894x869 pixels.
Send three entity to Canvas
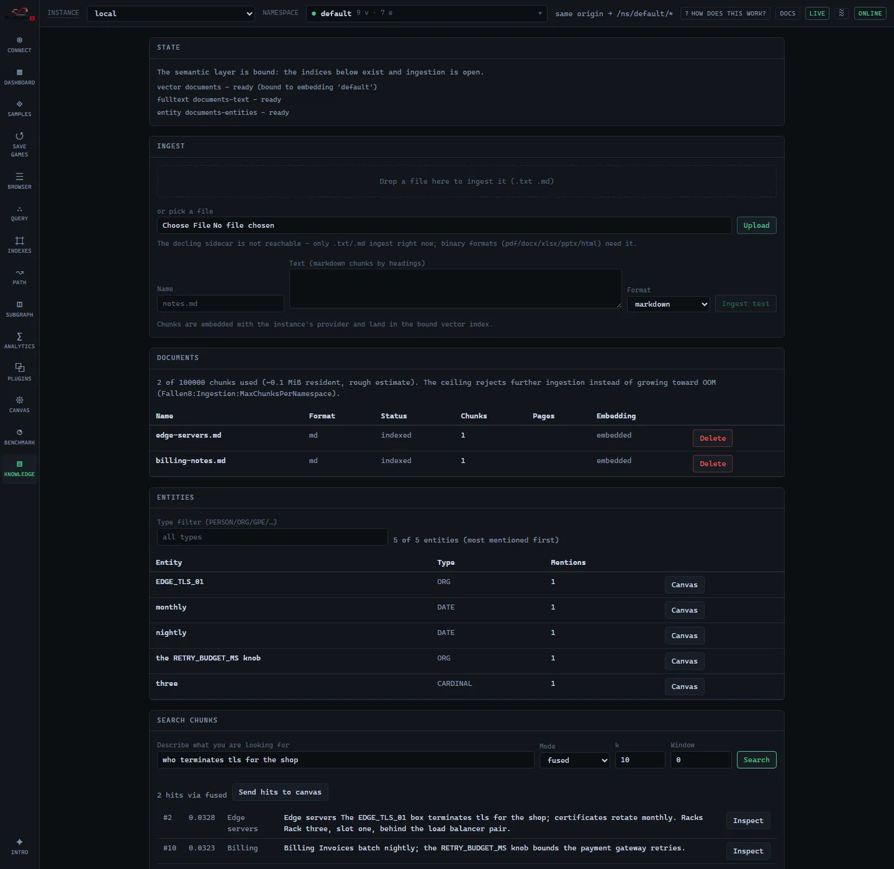684,687
